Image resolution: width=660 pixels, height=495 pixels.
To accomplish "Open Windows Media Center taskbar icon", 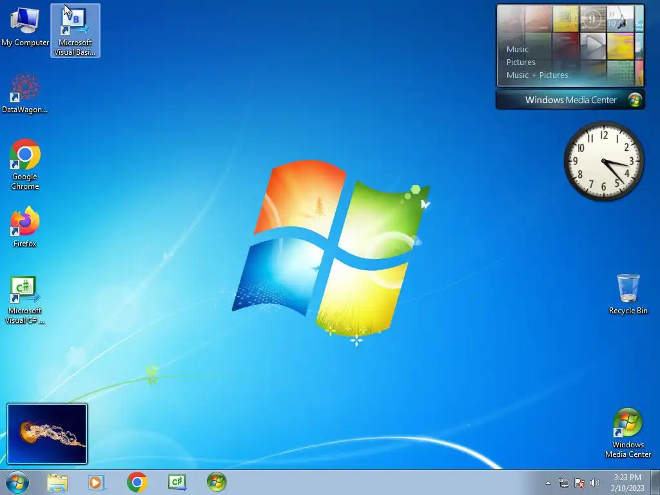I will click(x=217, y=482).
